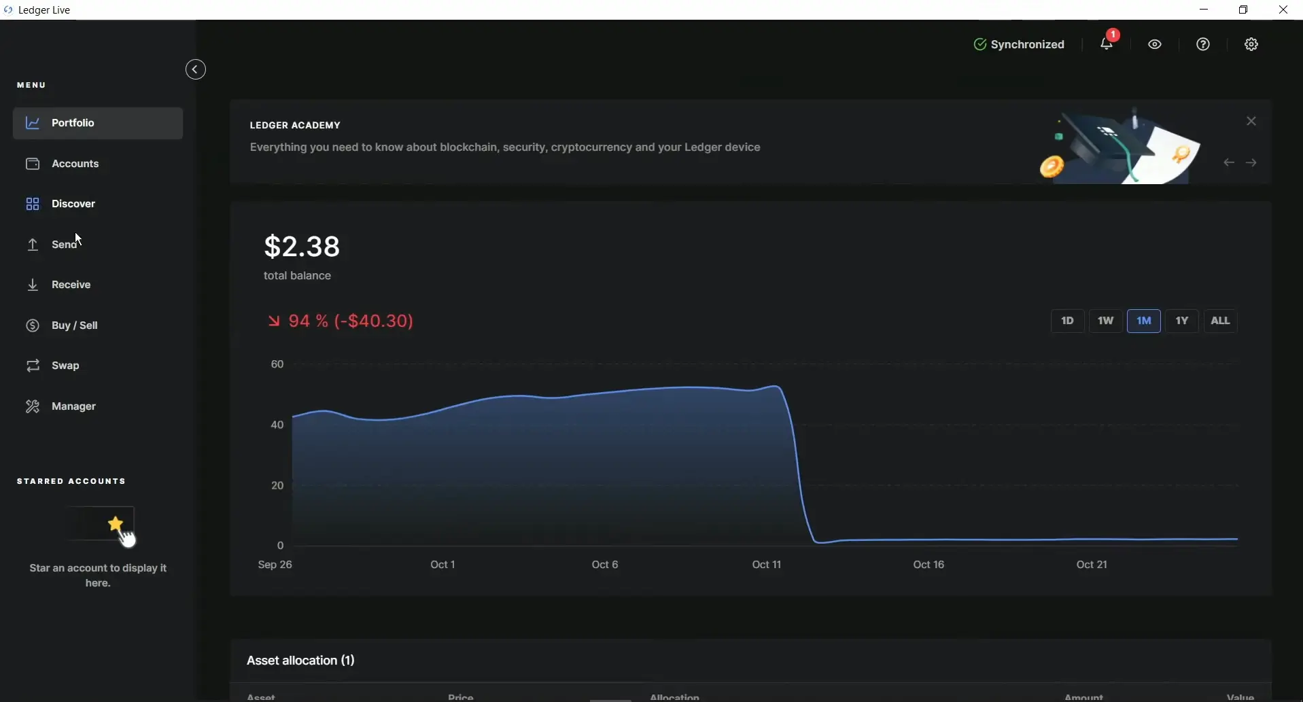Open the Ledger Academy banner text
The width and height of the screenshot is (1303, 702).
pyautogui.click(x=504, y=147)
